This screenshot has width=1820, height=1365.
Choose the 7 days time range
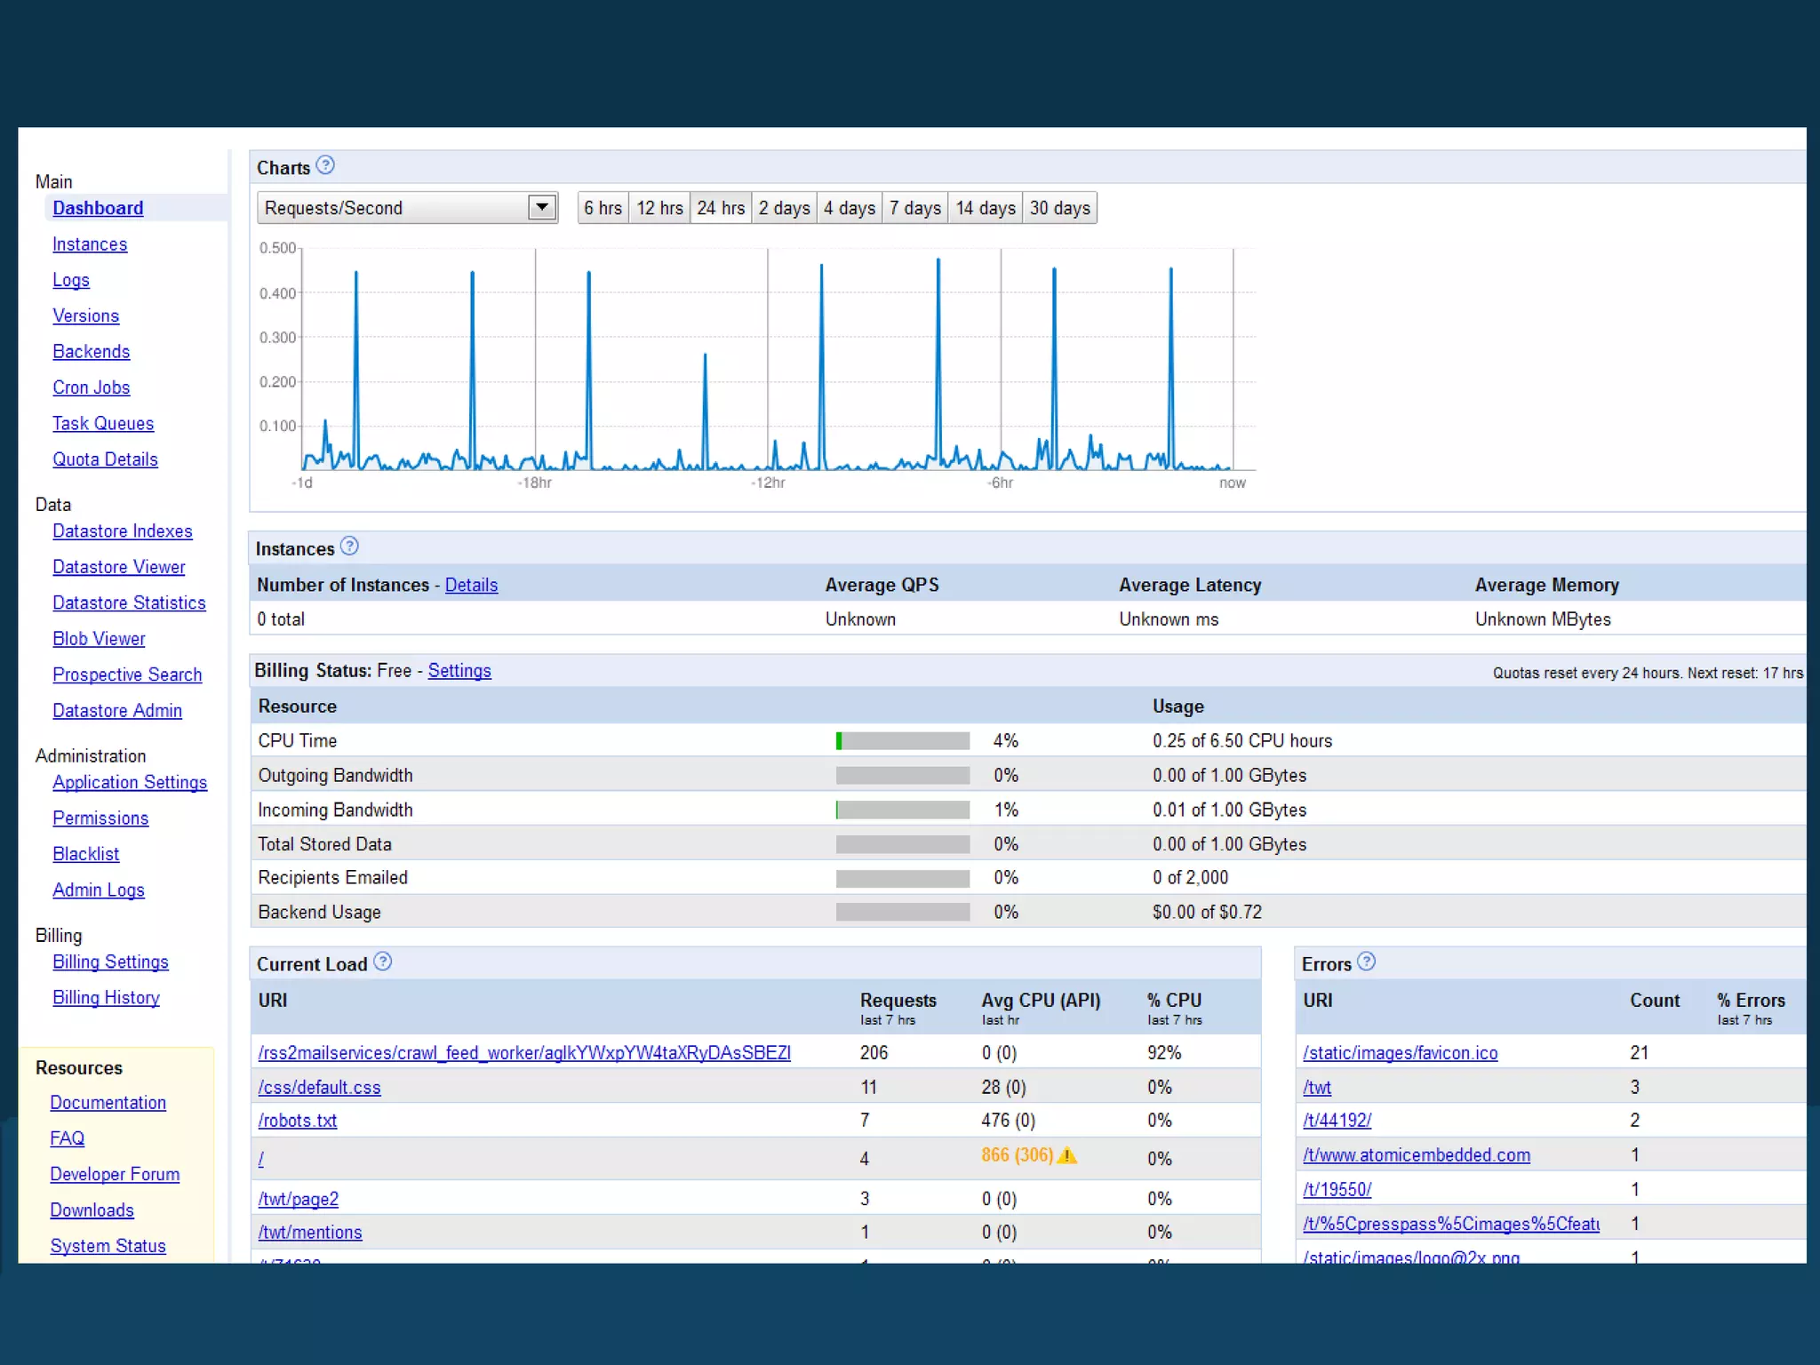pos(914,208)
